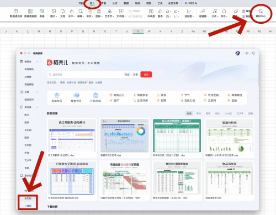Viewport: 276px width, 215px height.
Task: Select the 表格 filter tab in new arrivals
Action: click(189, 113)
